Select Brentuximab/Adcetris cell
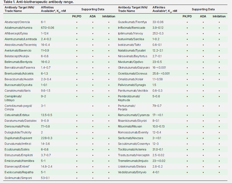 tap(19, 73)
